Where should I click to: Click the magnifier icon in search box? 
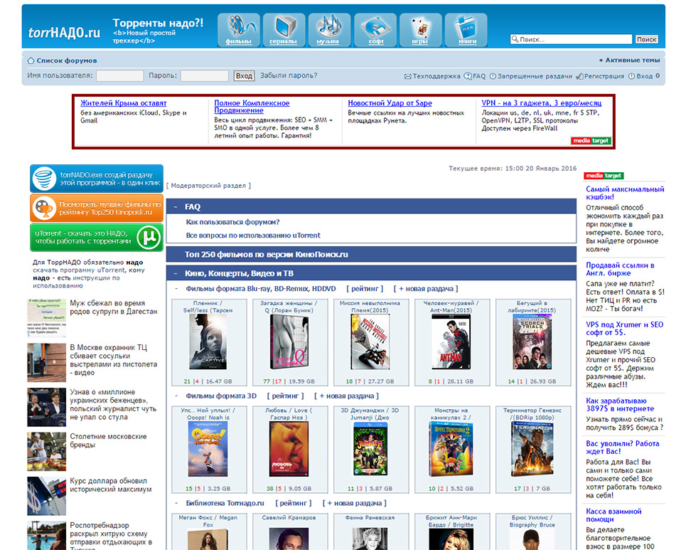[x=515, y=39]
